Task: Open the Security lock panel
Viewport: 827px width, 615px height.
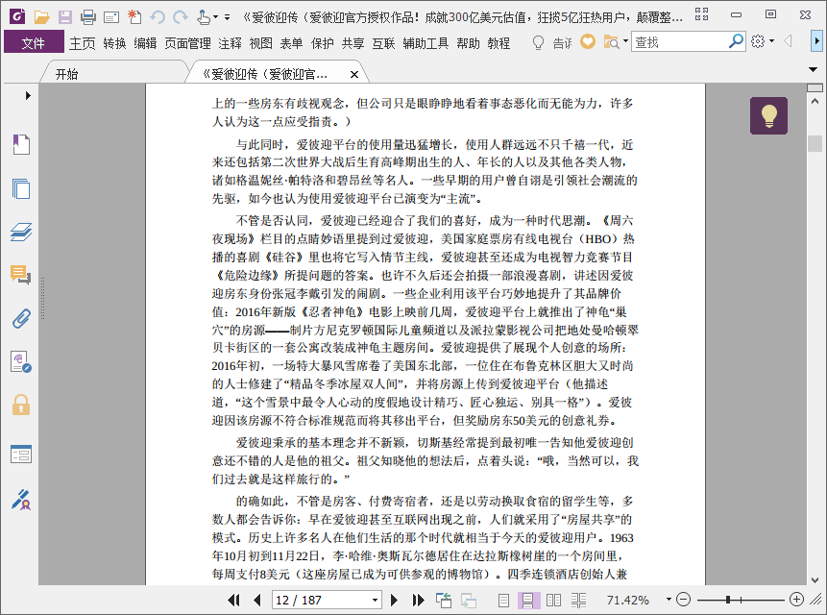Action: click(21, 405)
